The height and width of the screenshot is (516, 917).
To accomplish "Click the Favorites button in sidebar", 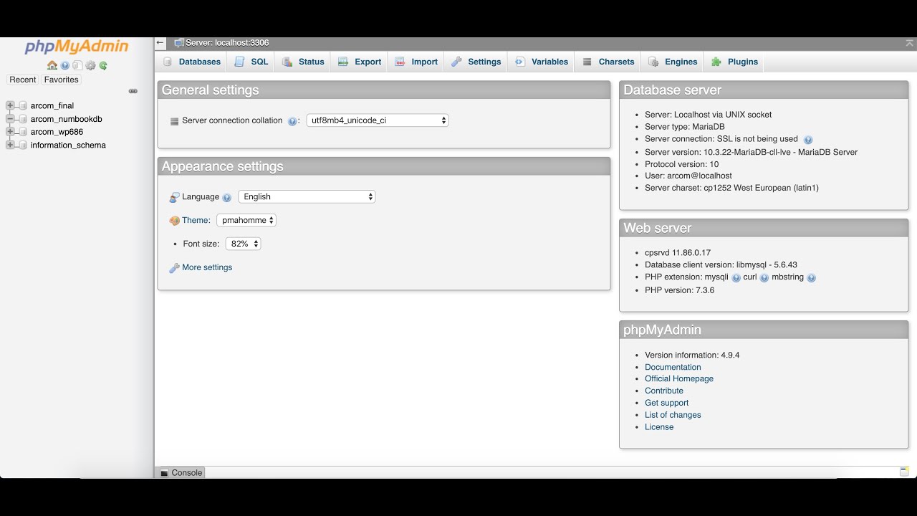I will tap(61, 80).
